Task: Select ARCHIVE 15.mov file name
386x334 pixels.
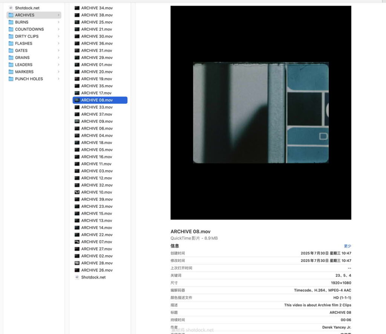Action: click(x=96, y=214)
